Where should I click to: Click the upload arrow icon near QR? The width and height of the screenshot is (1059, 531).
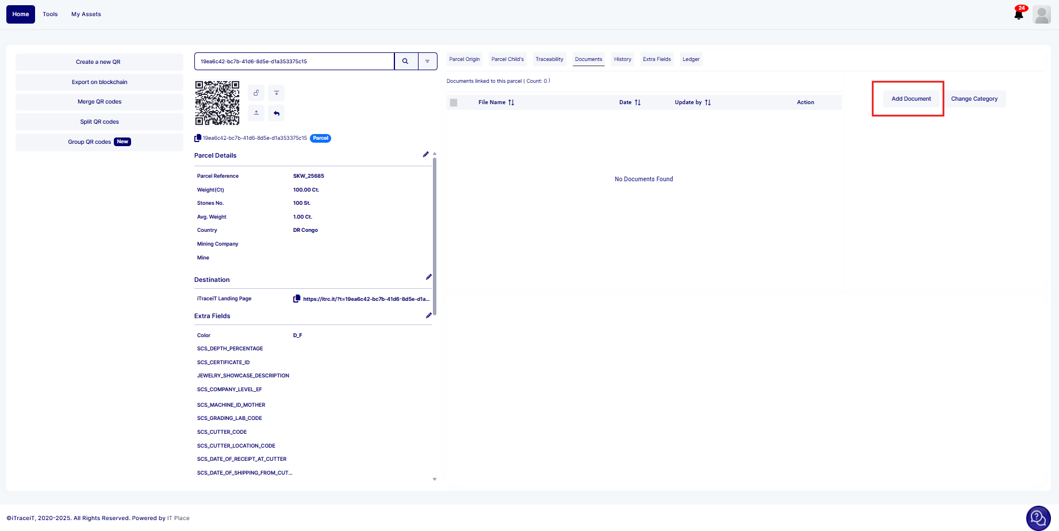tap(256, 113)
